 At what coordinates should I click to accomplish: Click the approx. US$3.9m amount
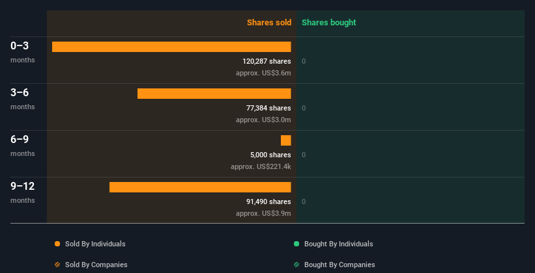click(263, 213)
